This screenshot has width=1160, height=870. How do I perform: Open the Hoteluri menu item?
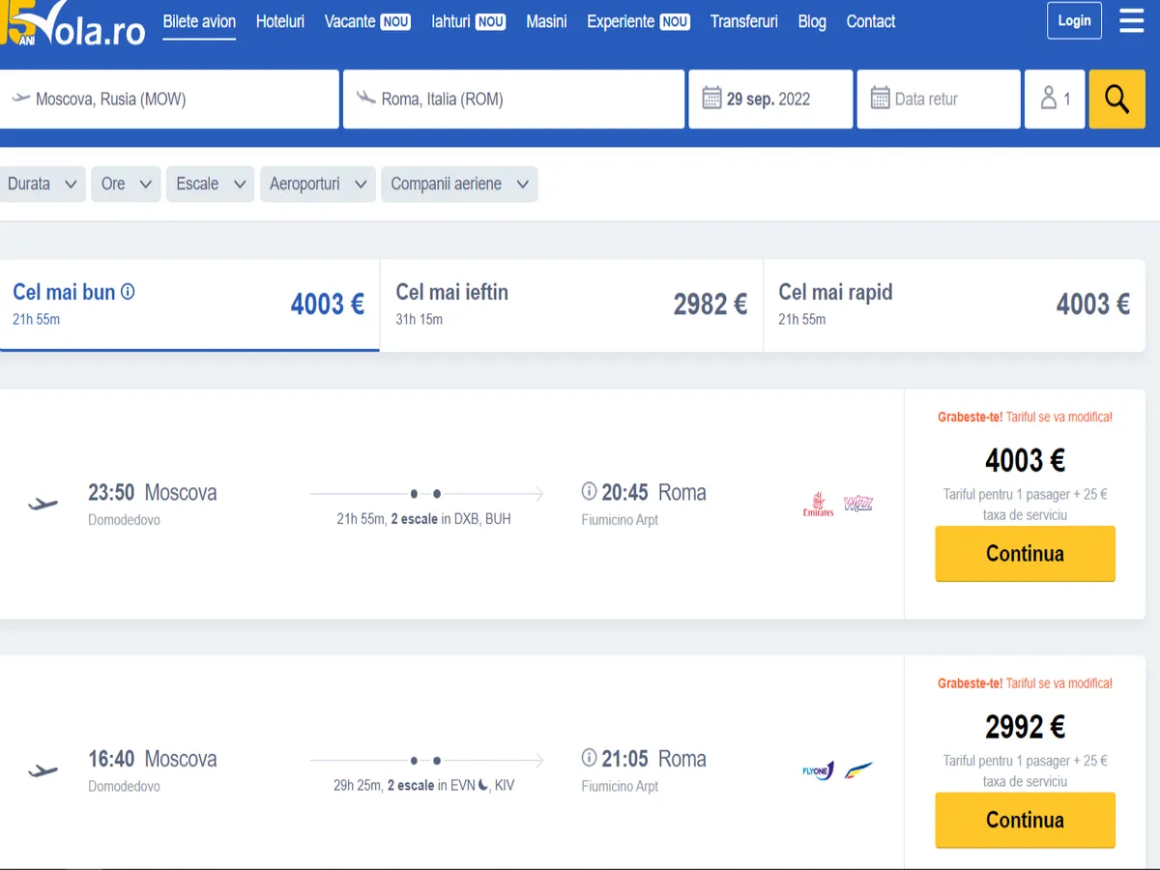click(279, 21)
